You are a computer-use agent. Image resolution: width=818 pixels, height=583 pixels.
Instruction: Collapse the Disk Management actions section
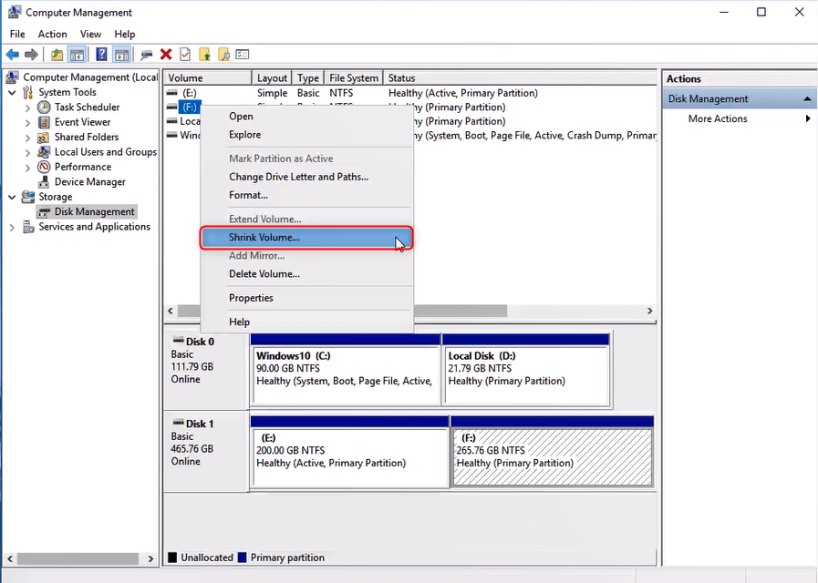807,98
